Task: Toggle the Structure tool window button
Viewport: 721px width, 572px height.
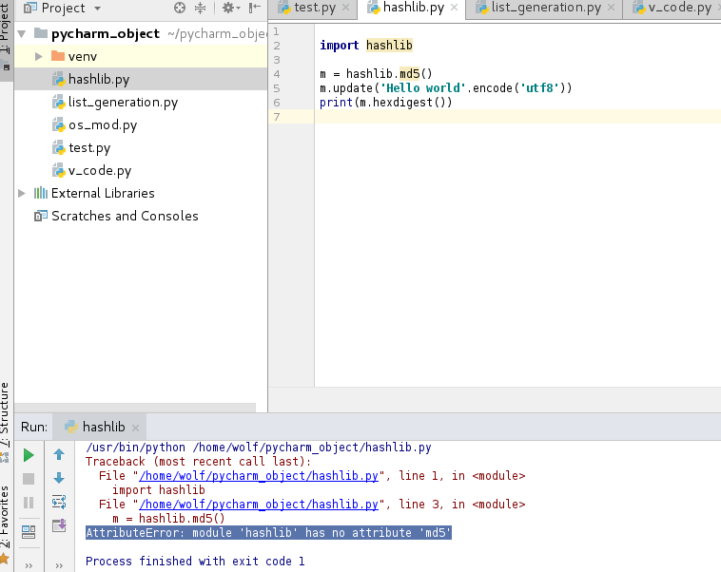Action: (6, 415)
